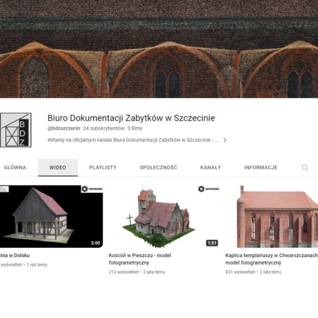Switch to the GŁÓWNA tab
The image size is (318, 318).
pos(15,168)
